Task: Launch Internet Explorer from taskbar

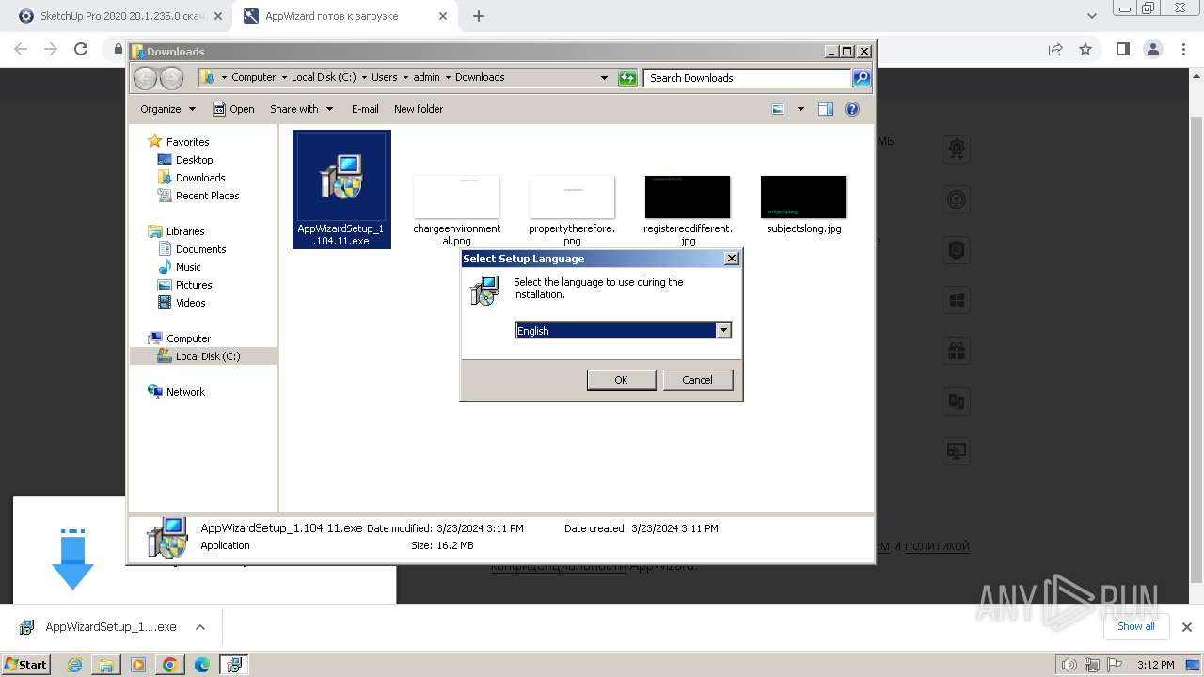Action: click(x=75, y=665)
